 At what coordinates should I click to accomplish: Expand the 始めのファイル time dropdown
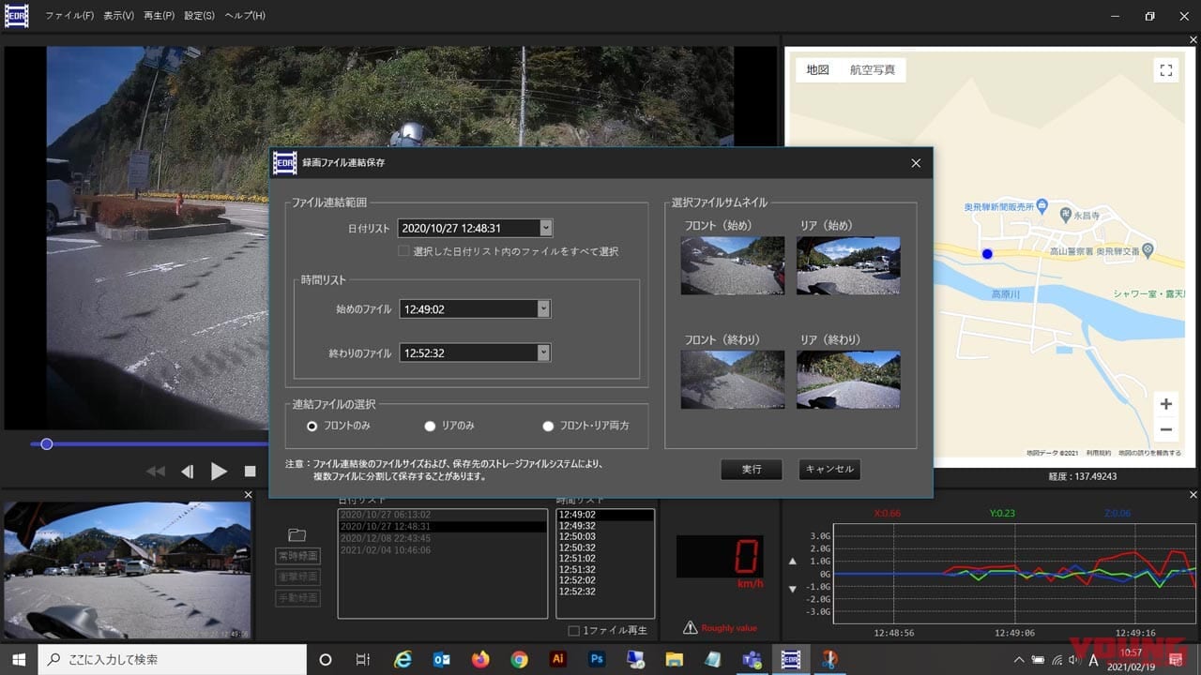tap(543, 308)
